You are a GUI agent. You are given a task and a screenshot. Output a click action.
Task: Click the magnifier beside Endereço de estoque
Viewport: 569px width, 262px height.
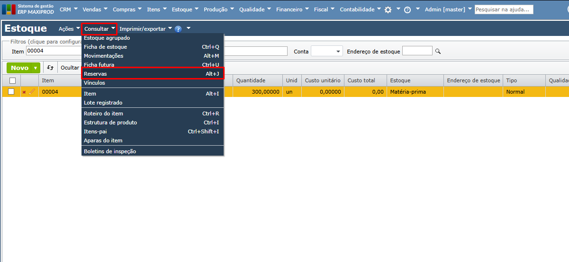[438, 51]
